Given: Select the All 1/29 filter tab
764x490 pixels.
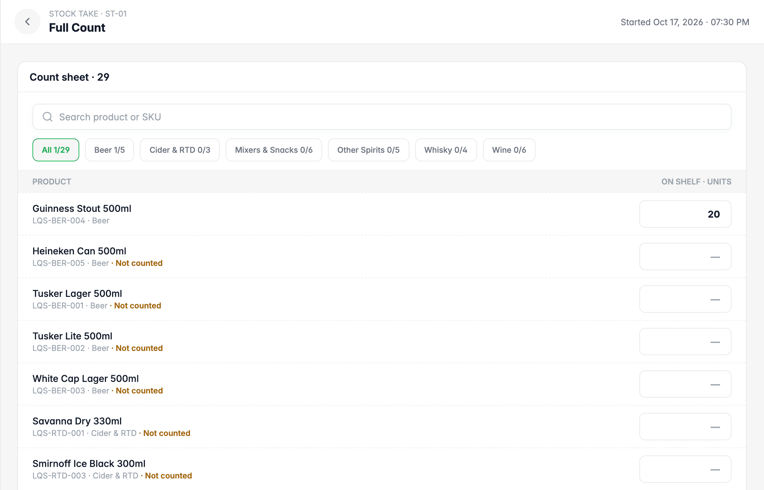Looking at the screenshot, I should click(x=56, y=150).
